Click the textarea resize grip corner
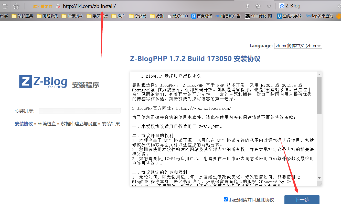 [319, 184]
